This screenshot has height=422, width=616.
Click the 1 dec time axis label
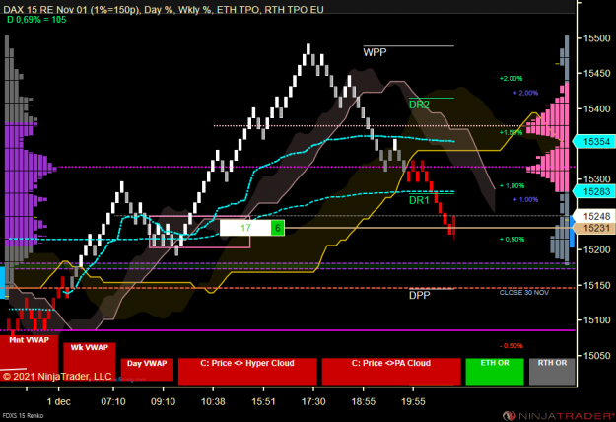(58, 401)
